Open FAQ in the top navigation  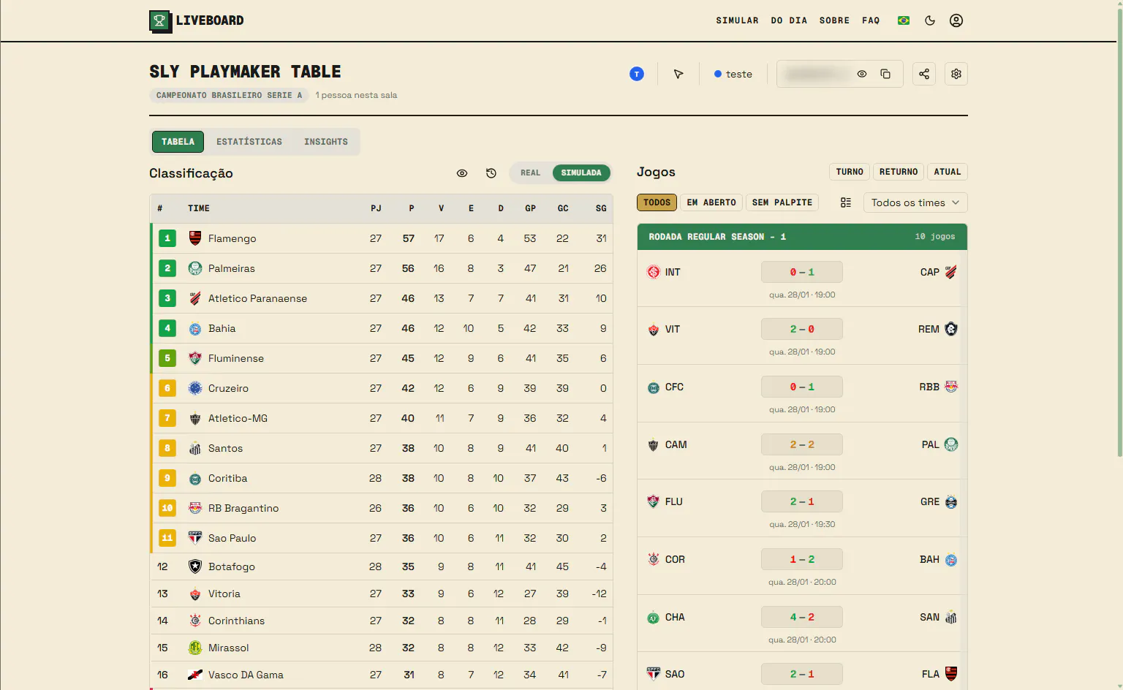[x=871, y=20]
